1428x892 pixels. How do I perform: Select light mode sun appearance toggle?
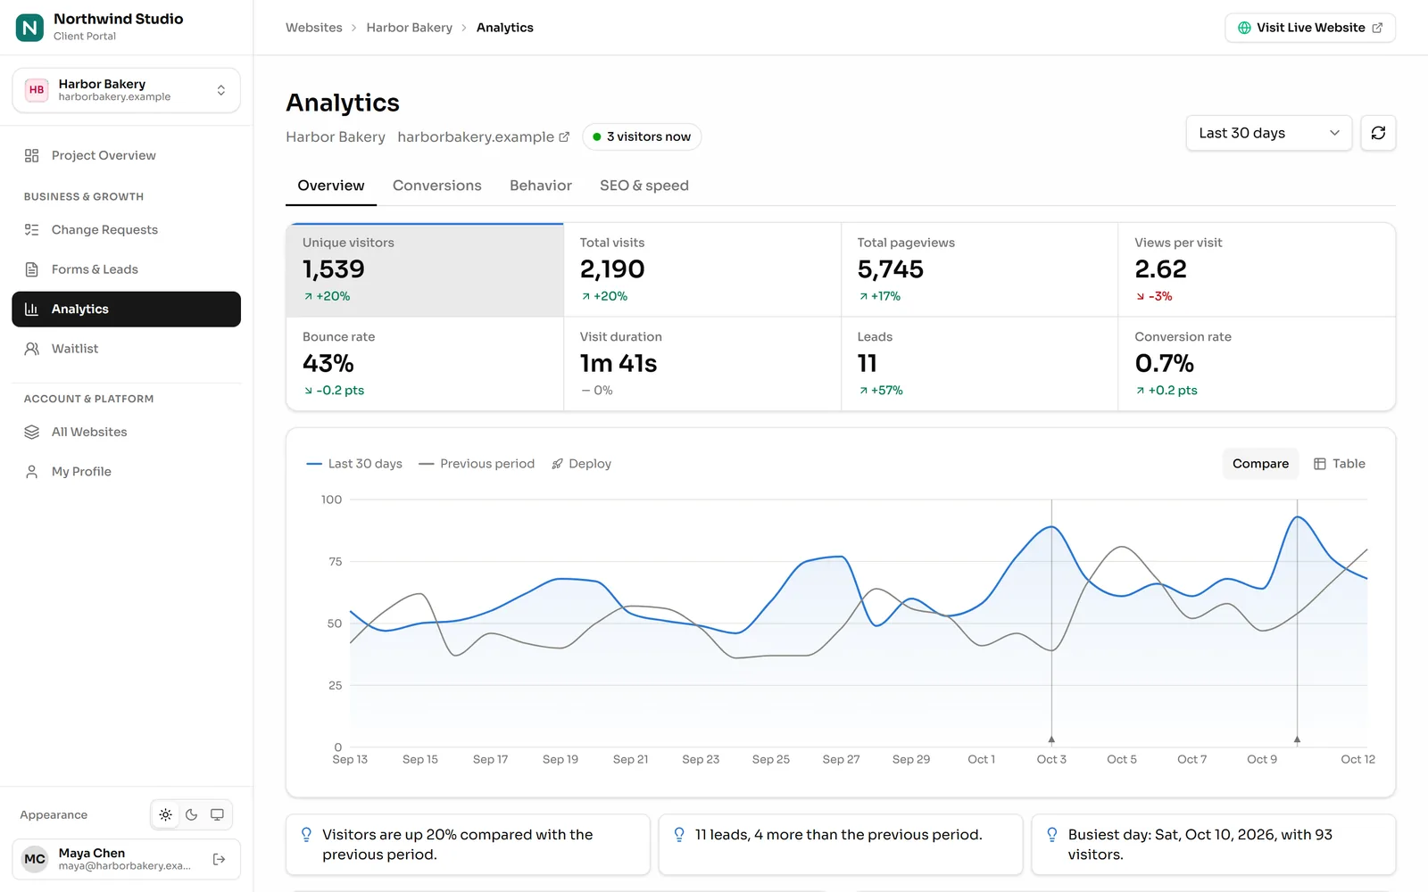[x=166, y=814]
